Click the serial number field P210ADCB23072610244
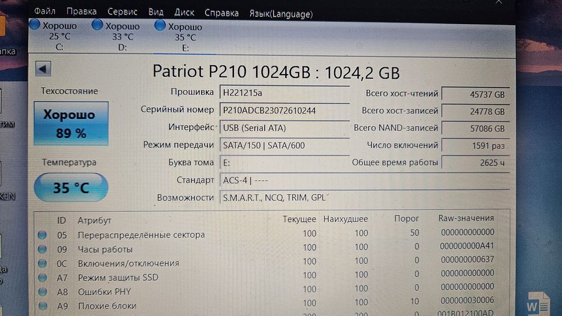The height and width of the screenshot is (316, 562). pos(284,110)
